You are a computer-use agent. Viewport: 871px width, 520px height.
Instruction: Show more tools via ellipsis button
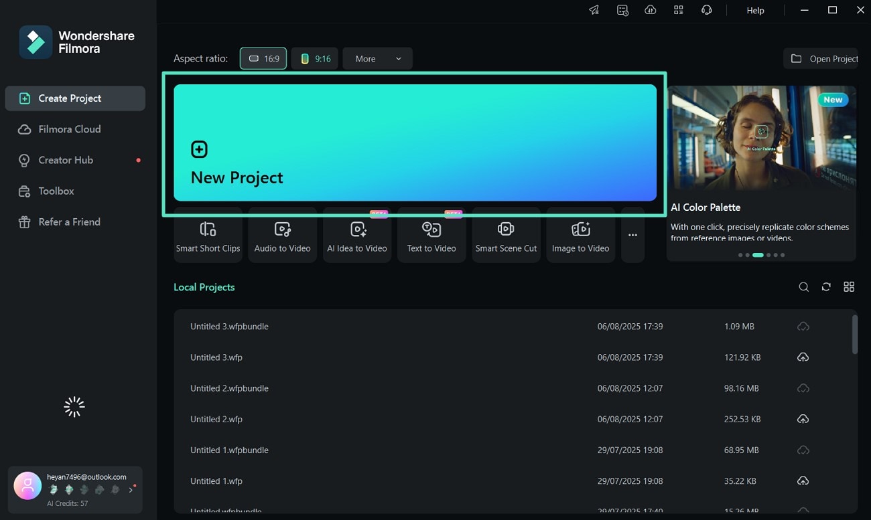[x=632, y=235]
